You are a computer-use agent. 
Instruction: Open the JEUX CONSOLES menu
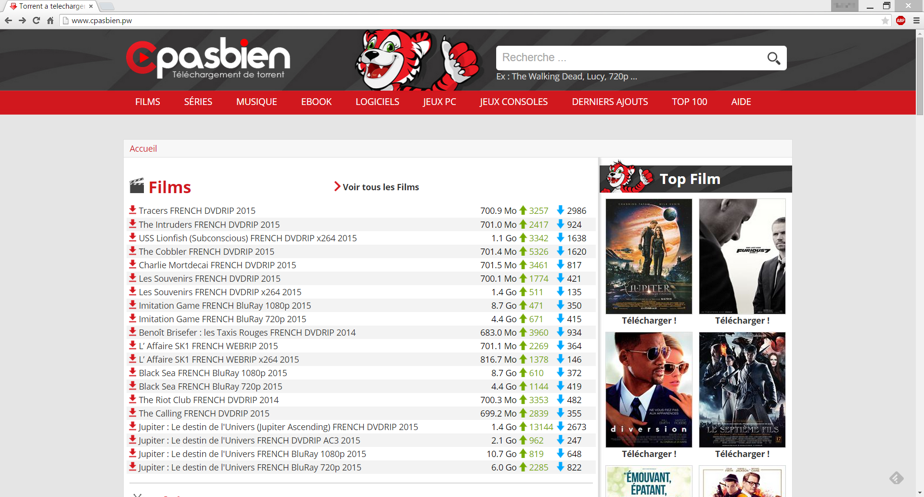pos(513,102)
